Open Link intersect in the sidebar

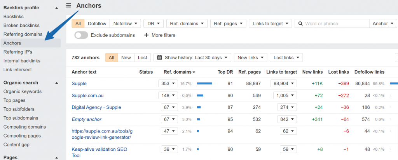(17, 70)
